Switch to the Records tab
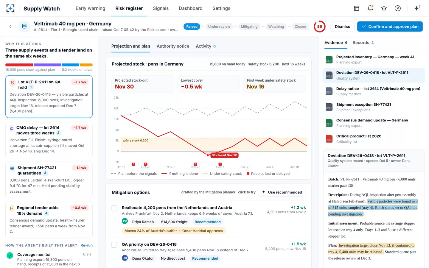This screenshot has width=429, height=268. coord(363,43)
